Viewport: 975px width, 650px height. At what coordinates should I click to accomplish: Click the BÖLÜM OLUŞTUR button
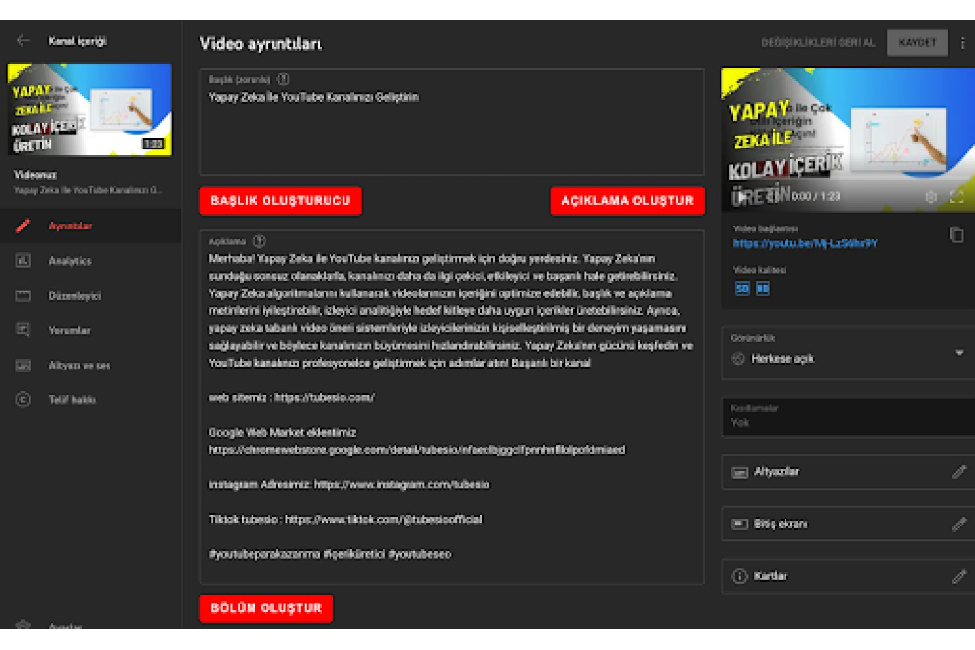266,608
